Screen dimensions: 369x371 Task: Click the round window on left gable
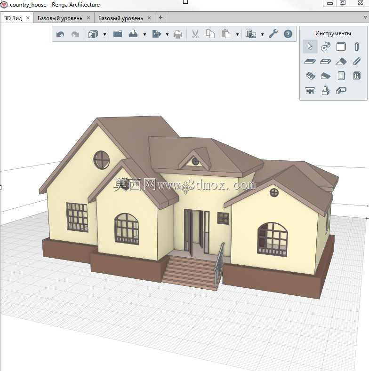tap(101, 160)
